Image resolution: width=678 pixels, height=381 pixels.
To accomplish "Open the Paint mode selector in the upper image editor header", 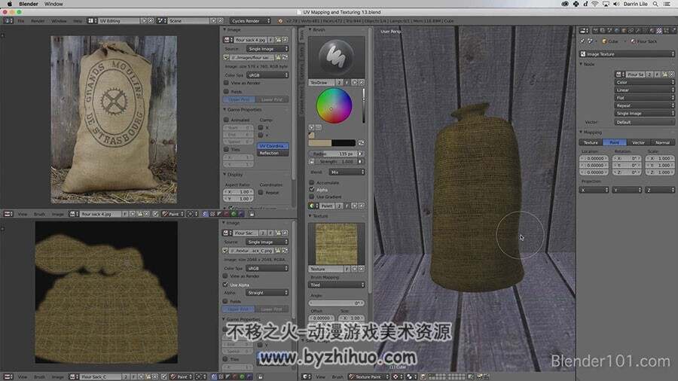I will 173,214.
